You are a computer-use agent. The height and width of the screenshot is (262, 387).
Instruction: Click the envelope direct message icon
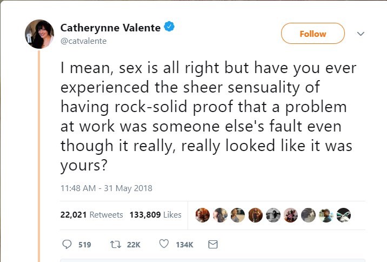click(x=212, y=245)
